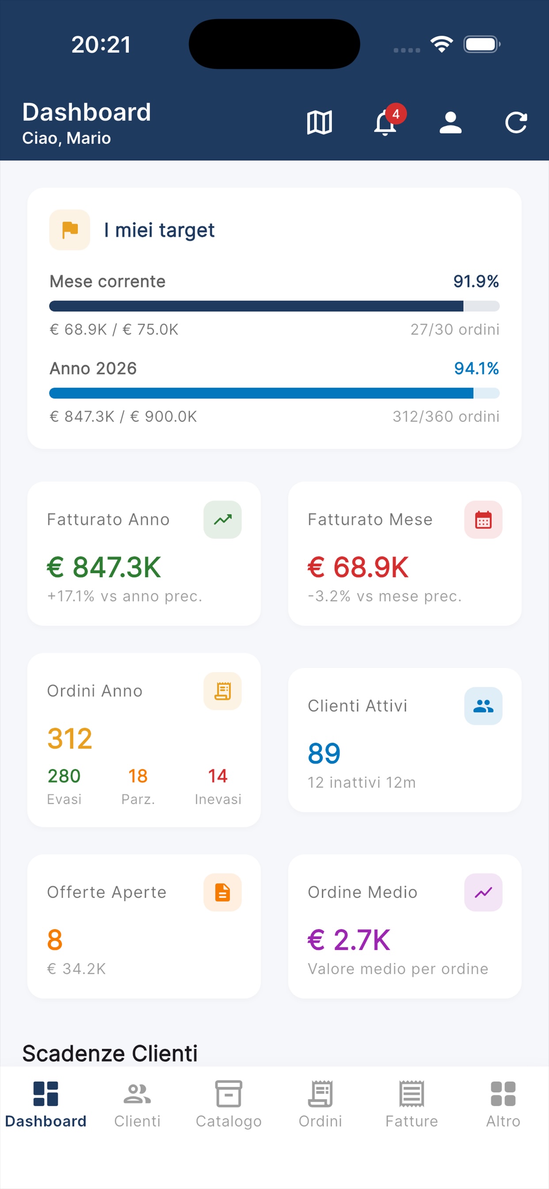Open the Offerte Aperte card
The width and height of the screenshot is (549, 1189).
tap(144, 926)
